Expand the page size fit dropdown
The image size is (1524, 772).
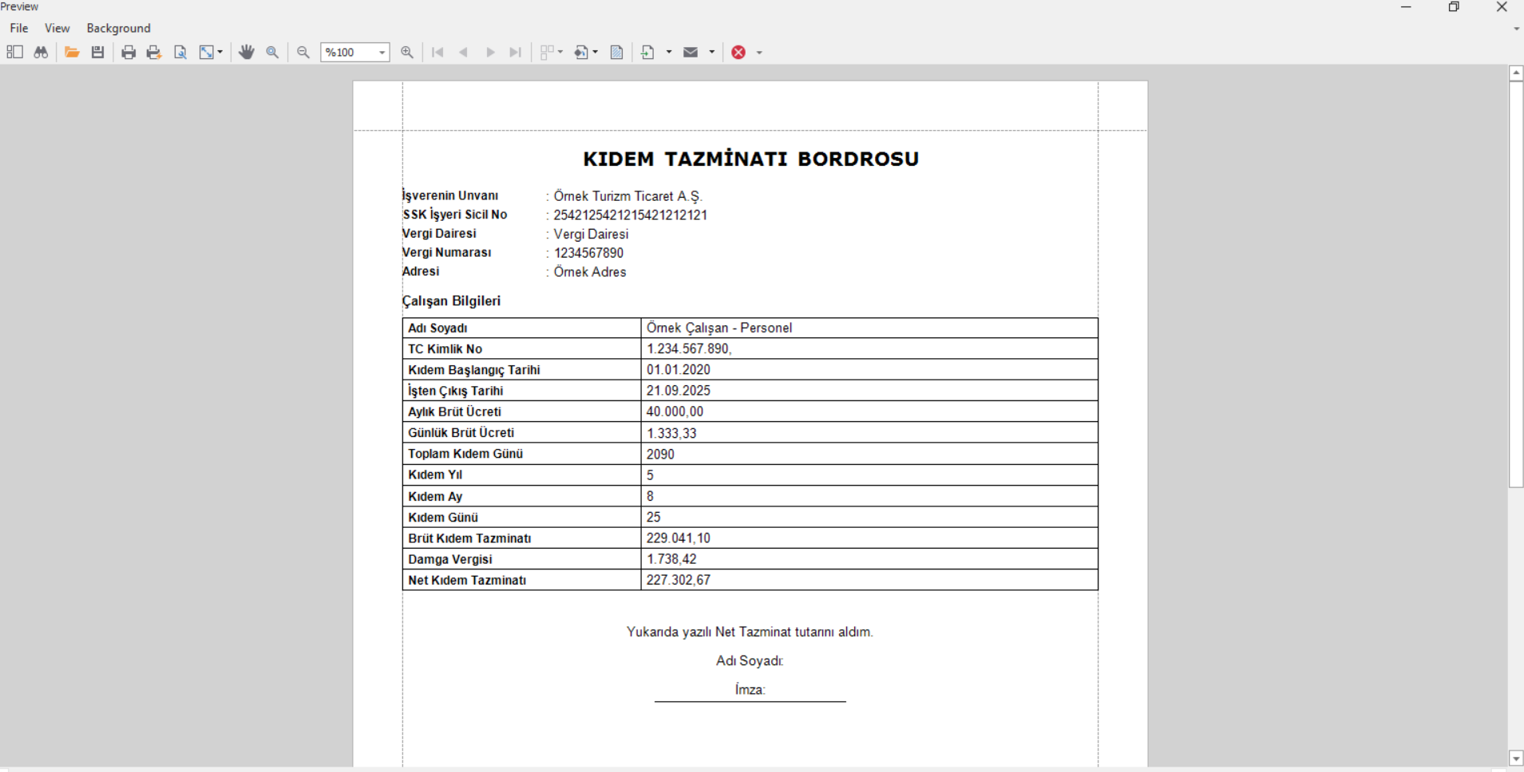coord(217,52)
